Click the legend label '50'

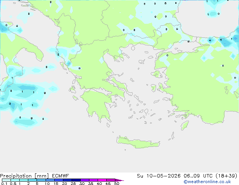point(116,183)
